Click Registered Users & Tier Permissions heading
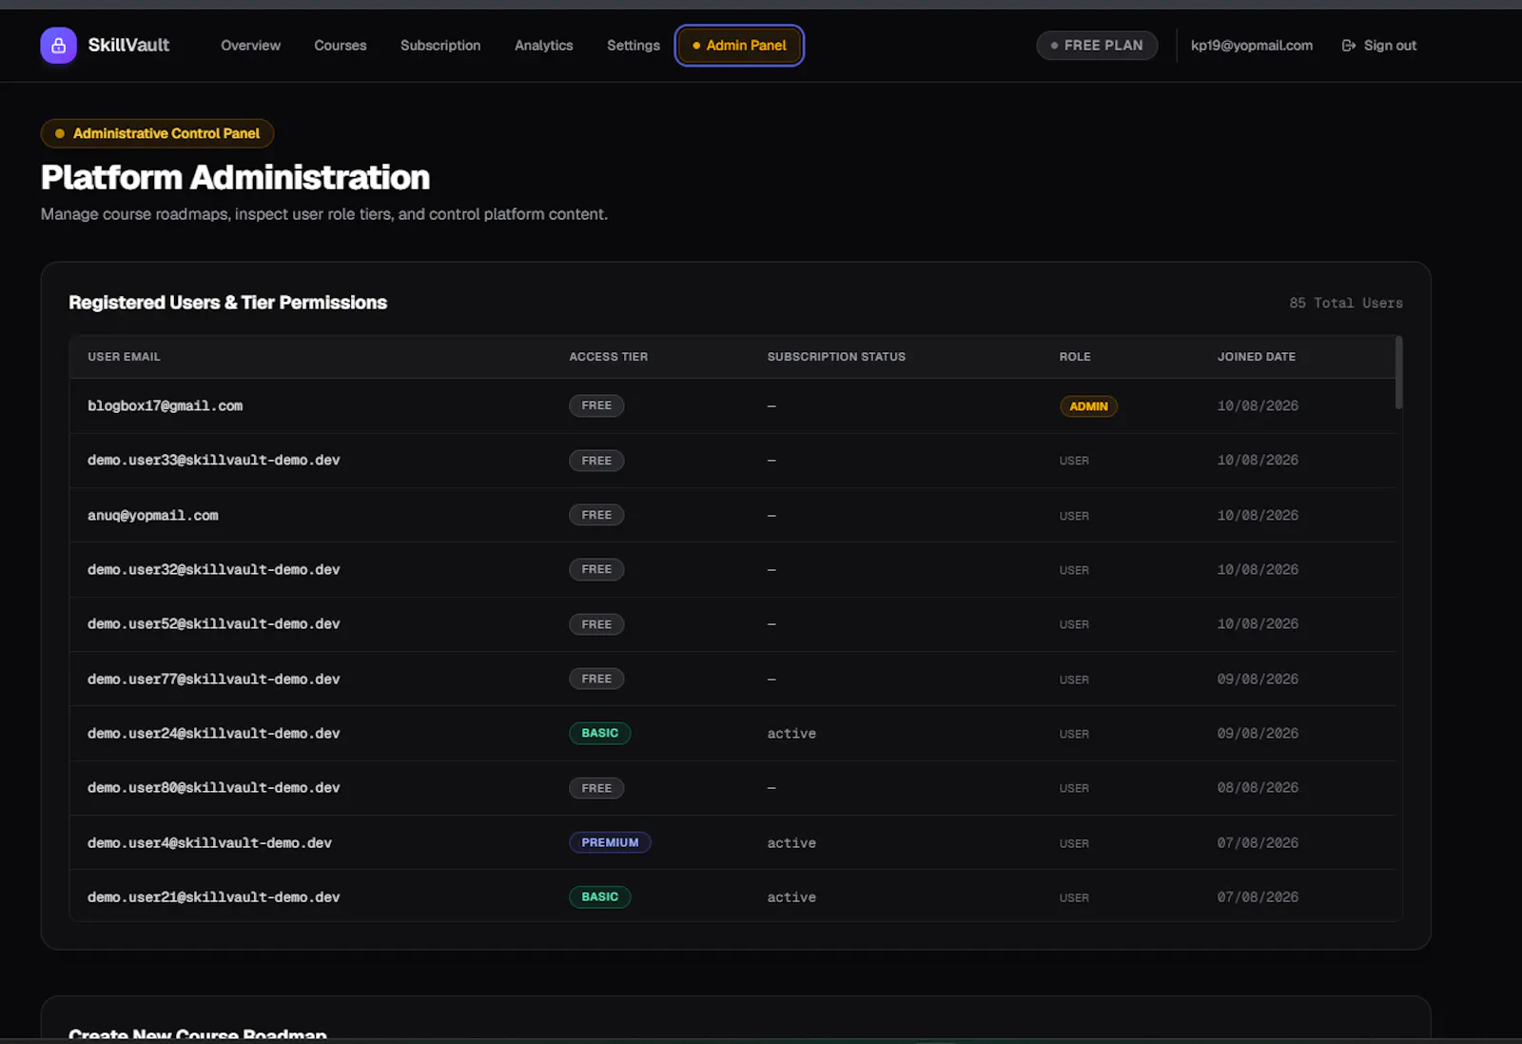Viewport: 1522px width, 1044px height. click(227, 303)
